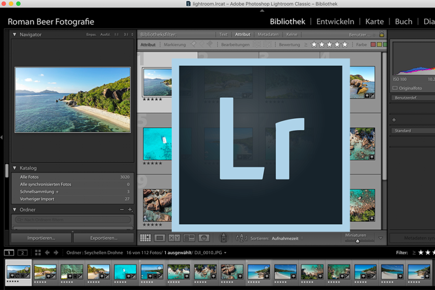Open the Entwickeln module

coord(335,21)
